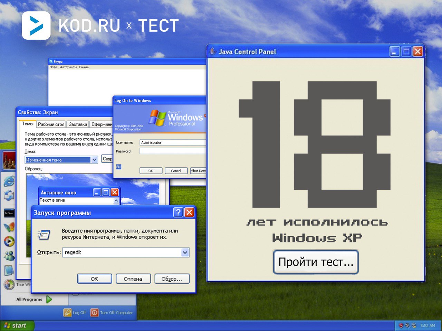Click Обзор... button
The height and width of the screenshot is (331, 442).
(x=172, y=279)
